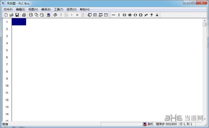Open a file with the folder icon
The image size is (209, 128).
coord(12,15)
